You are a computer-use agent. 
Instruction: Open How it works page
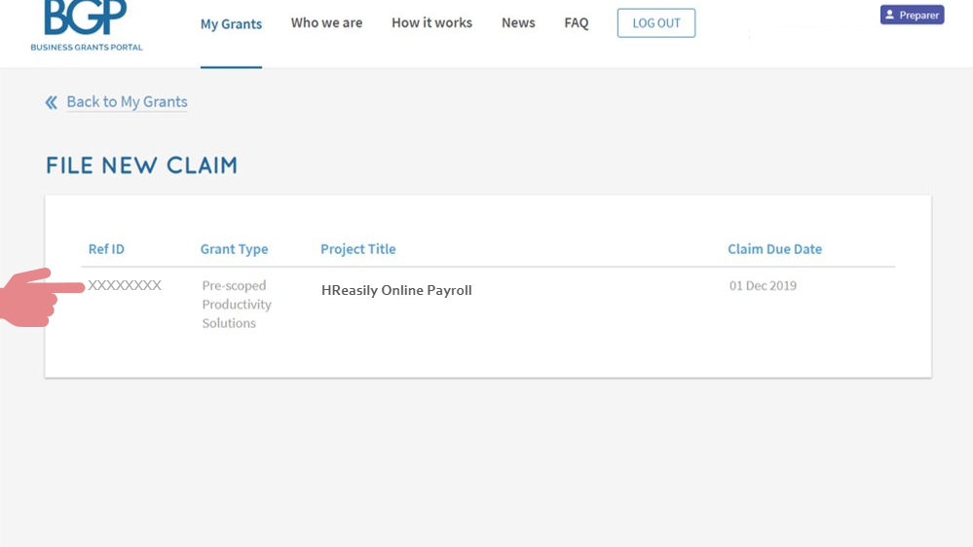click(431, 23)
